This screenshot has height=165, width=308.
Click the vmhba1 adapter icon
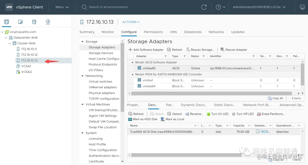click(x=139, y=80)
